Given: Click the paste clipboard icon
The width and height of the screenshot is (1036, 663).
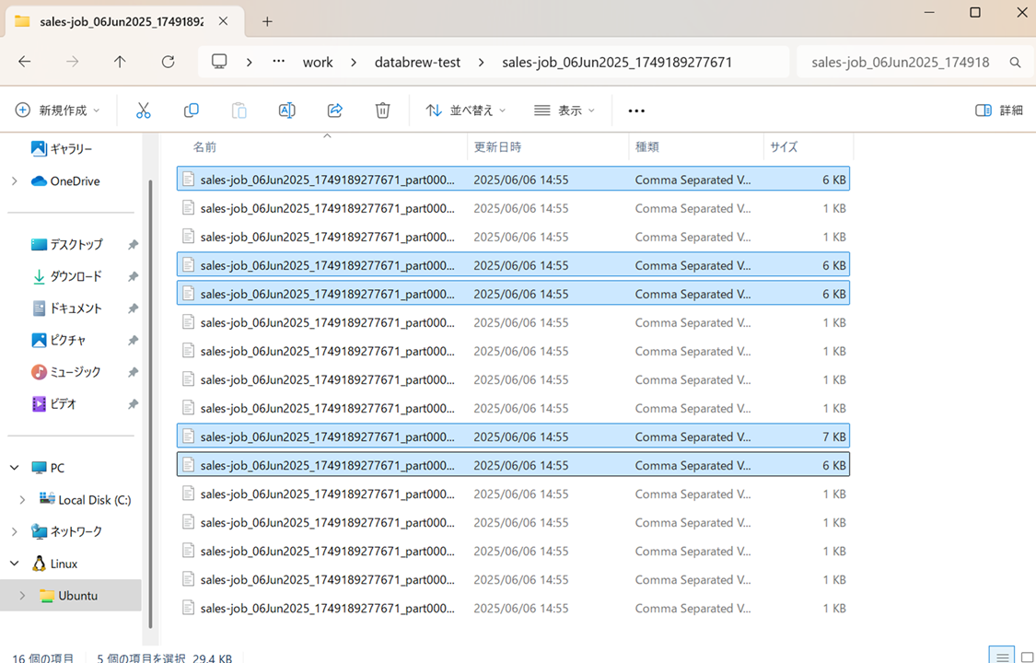Looking at the screenshot, I should click(239, 110).
